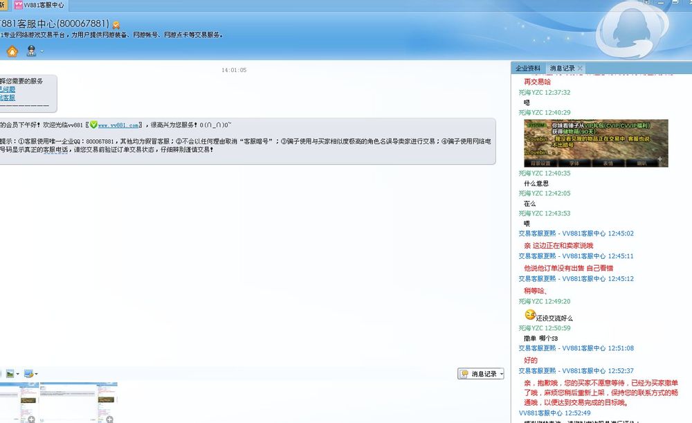Click the first pasted screenshot thumbnail in input

coord(19,402)
